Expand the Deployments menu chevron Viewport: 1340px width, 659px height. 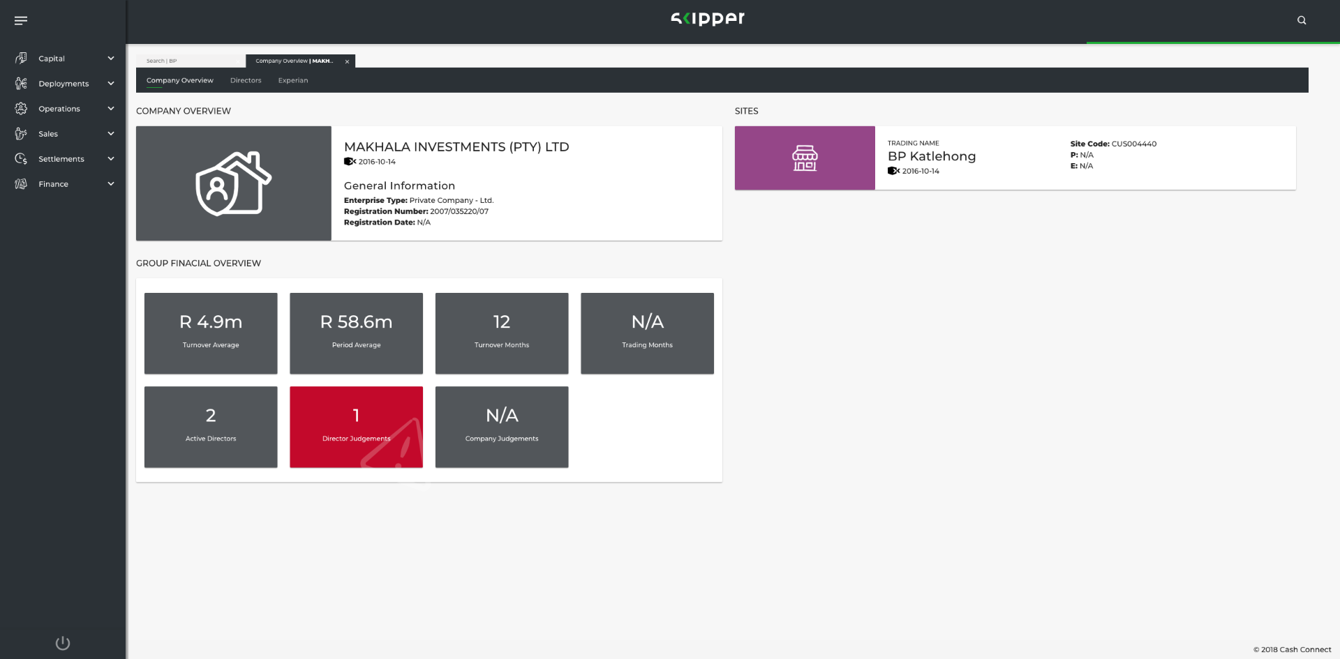111,84
